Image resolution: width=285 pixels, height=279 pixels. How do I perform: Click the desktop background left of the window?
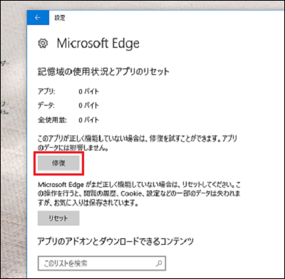[14, 143]
